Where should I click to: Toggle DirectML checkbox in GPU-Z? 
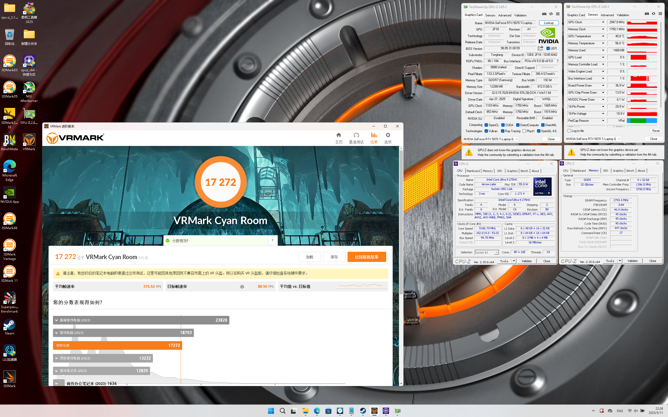pos(543,125)
